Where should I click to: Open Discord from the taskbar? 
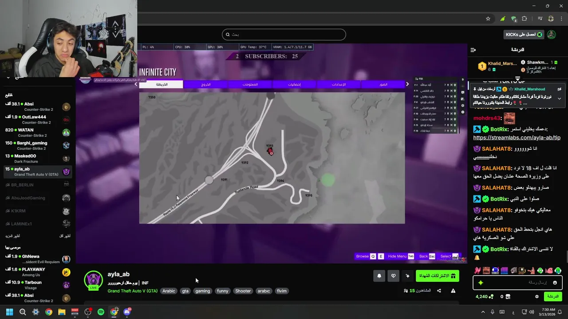(127, 312)
